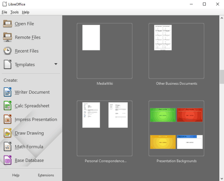Create a new Calc Spreadsheet
The image size is (224, 181).
pos(32,106)
